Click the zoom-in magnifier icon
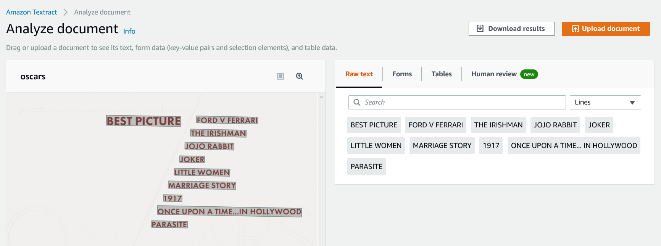This screenshot has width=661, height=246. 300,76
